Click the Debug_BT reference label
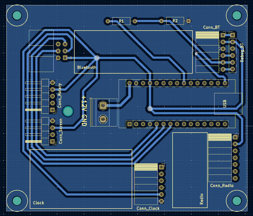This screenshot has height=216, width=253. click(x=242, y=53)
